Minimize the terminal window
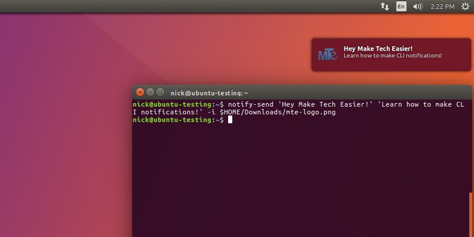474x237 pixels. (x=150, y=92)
